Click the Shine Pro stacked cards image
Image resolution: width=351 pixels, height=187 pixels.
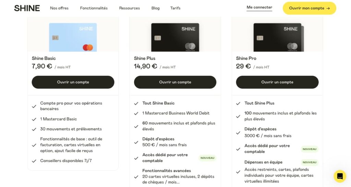pyautogui.click(x=278, y=37)
